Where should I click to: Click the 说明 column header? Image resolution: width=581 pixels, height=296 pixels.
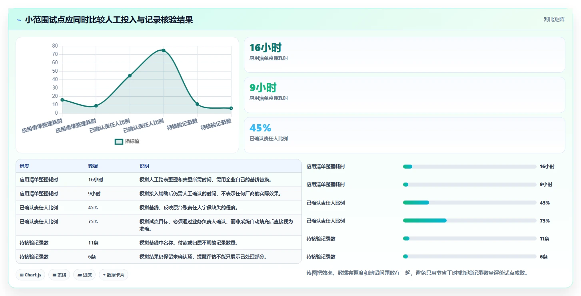tap(144, 166)
